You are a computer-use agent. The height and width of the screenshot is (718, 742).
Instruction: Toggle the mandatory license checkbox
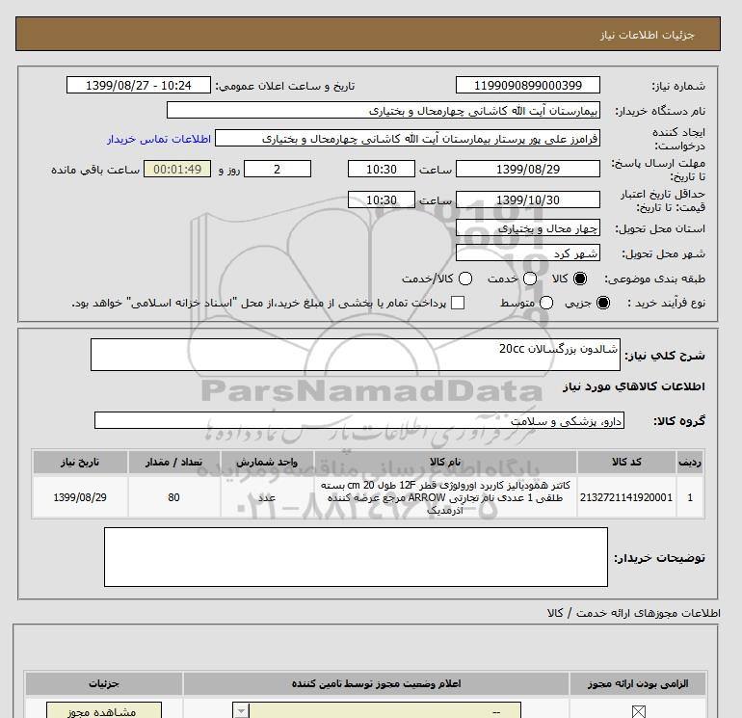639,711
